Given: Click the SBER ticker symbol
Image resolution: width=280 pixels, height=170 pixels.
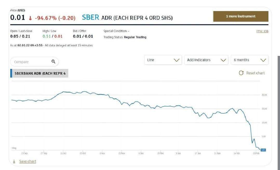Looking at the screenshot, I should pyautogui.click(x=90, y=18).
